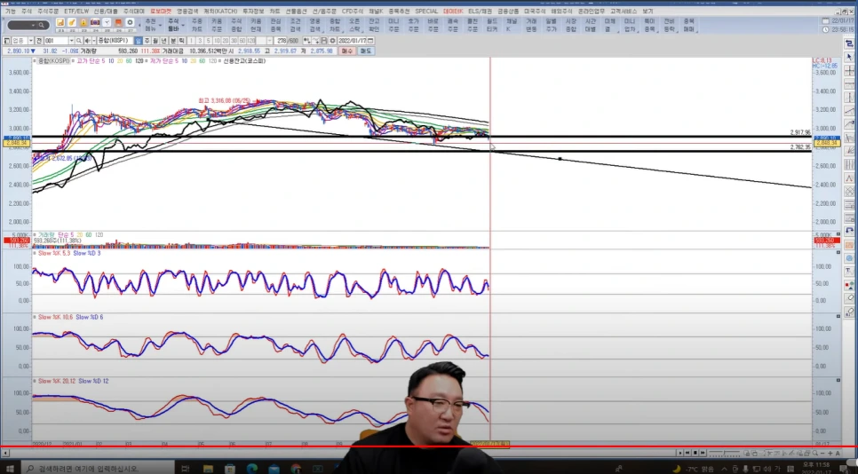This screenshot has height=474, width=858.
Task: Open chart settings gear next to date field
Action: tap(332, 41)
